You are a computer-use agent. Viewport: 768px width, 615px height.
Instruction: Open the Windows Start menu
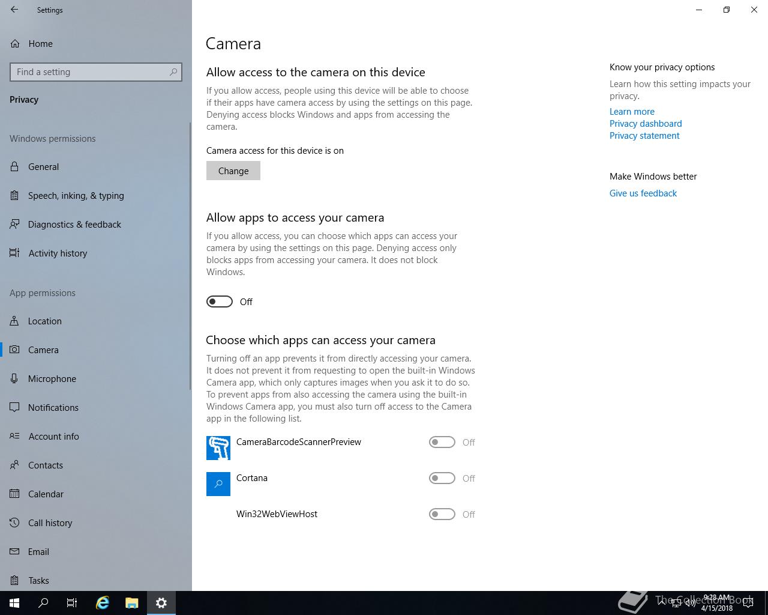pos(14,603)
